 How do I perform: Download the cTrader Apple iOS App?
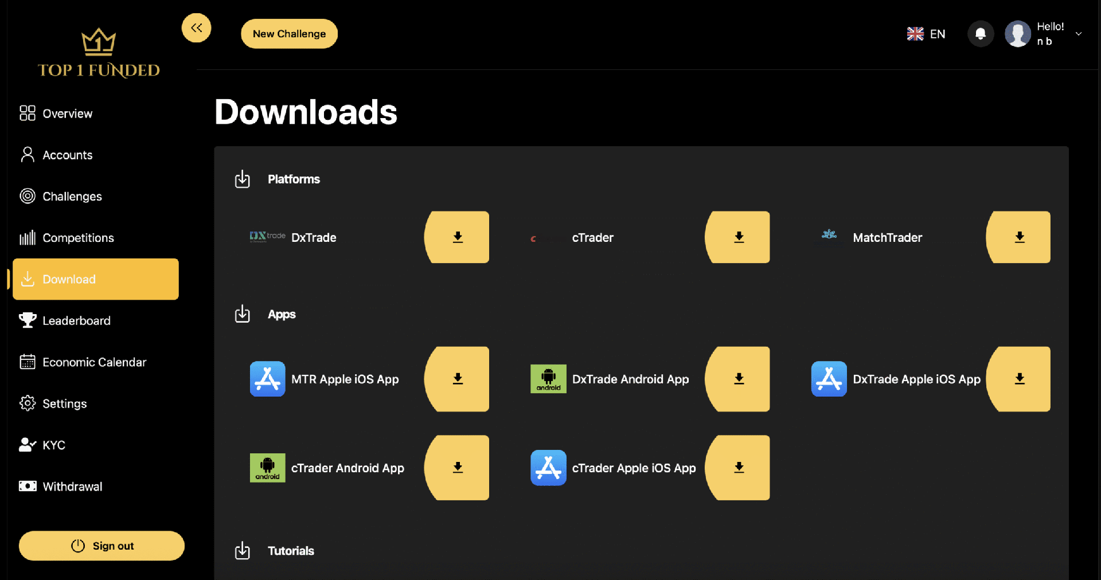pyautogui.click(x=738, y=468)
